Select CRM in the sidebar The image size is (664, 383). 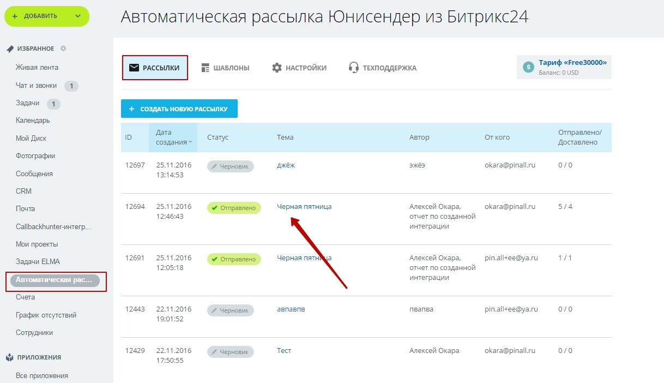click(x=24, y=191)
